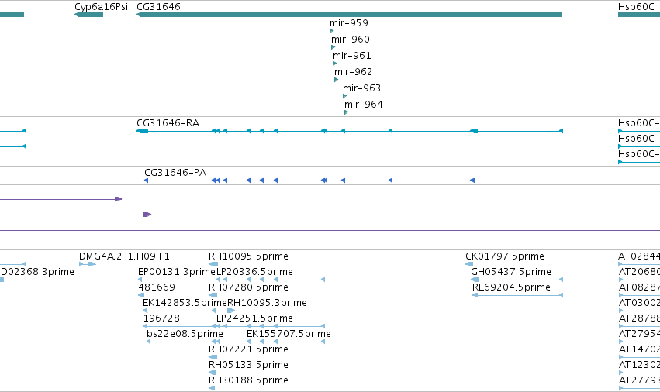This screenshot has width=660, height=392.
Task: Click the purple feature's lower arrow end
Action: [x=147, y=215]
